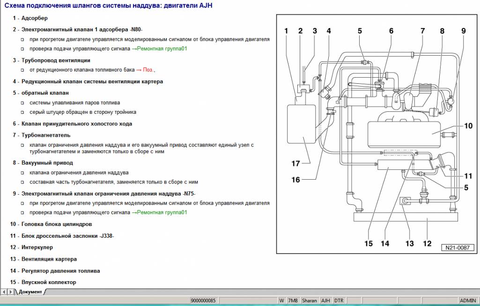The width and height of the screenshot is (480, 306).
Task: Click the AJH engine code status field
Action: point(325,300)
